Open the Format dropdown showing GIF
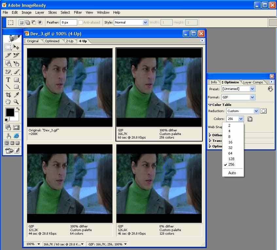The height and width of the screenshot is (250, 277). [x=238, y=97]
